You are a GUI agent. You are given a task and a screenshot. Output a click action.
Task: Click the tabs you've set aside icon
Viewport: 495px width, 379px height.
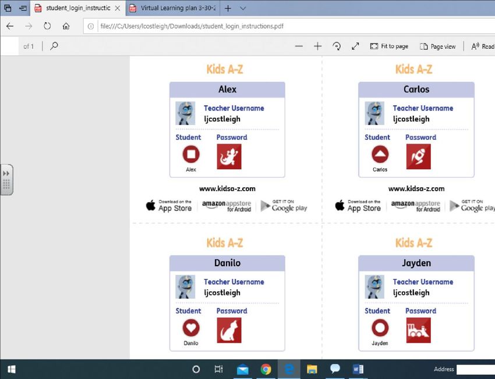(8, 8)
